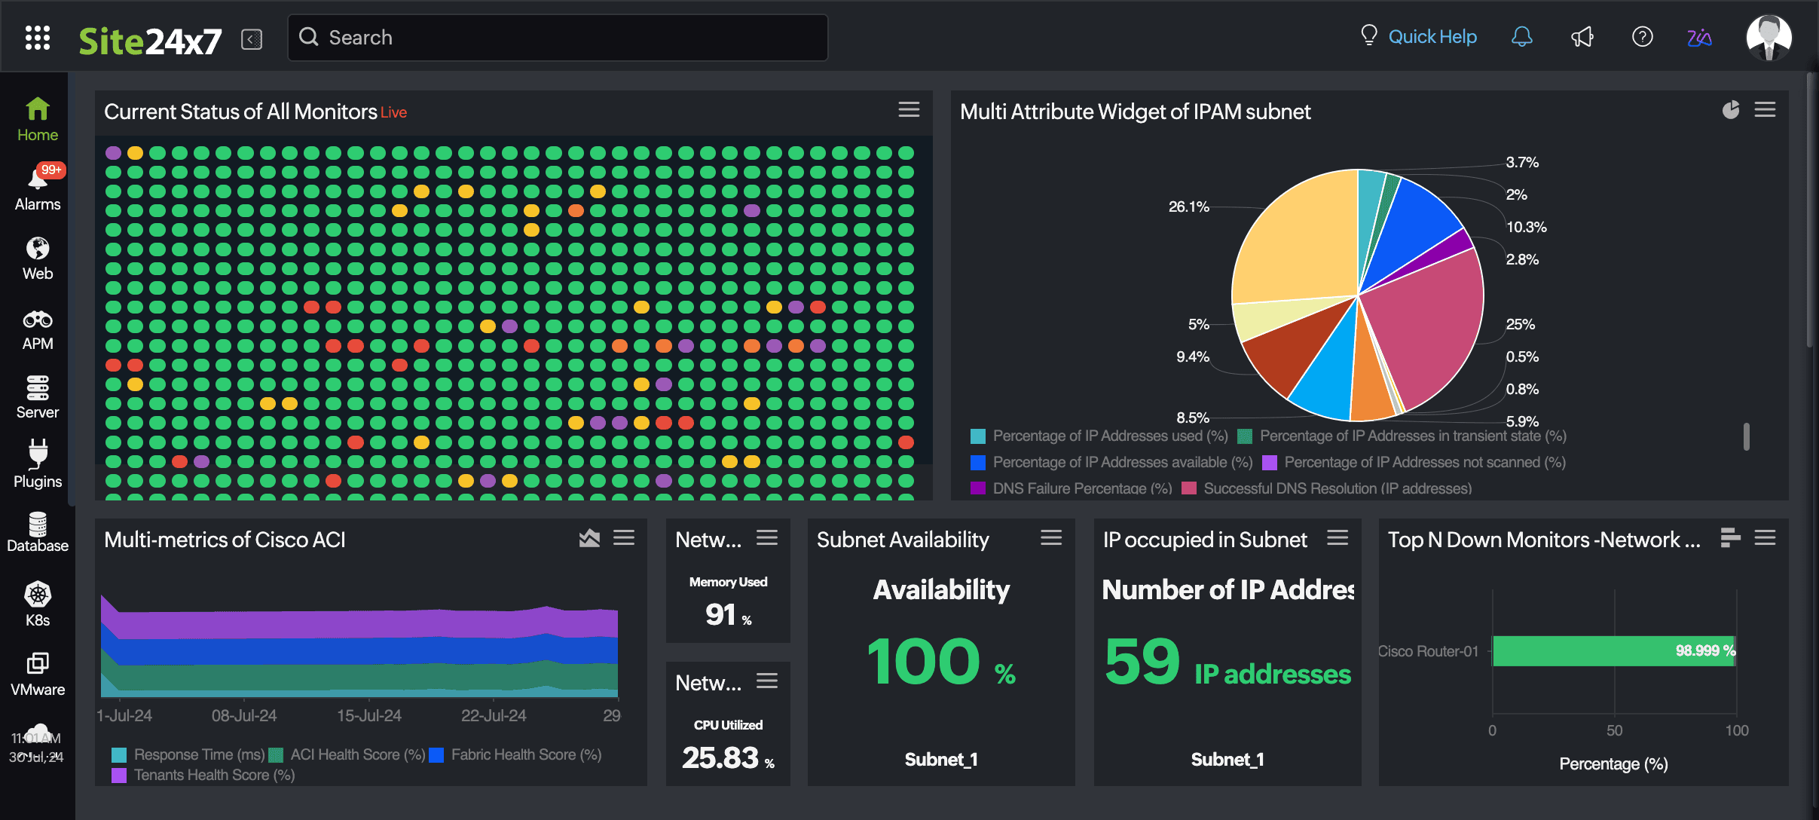The image size is (1819, 820).
Task: Open the user profile avatar
Action: pos(1769,37)
